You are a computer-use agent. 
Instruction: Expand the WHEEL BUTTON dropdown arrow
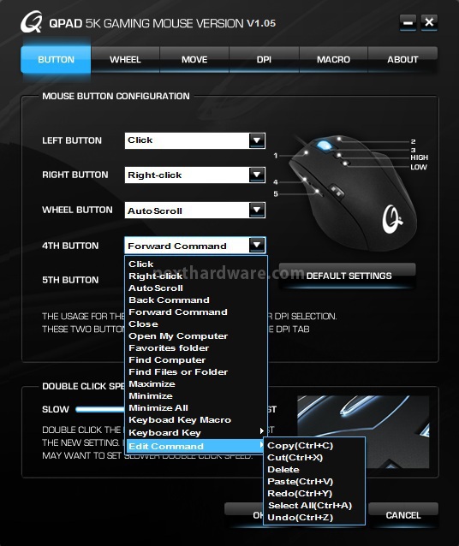[257, 210]
